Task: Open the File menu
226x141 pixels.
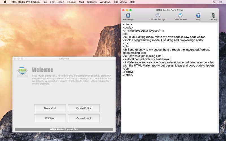Action: pyautogui.click(x=45, y=2)
